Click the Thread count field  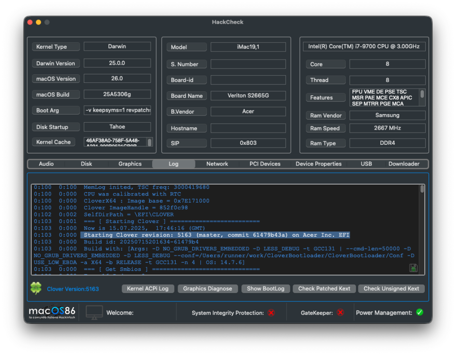tap(387, 80)
